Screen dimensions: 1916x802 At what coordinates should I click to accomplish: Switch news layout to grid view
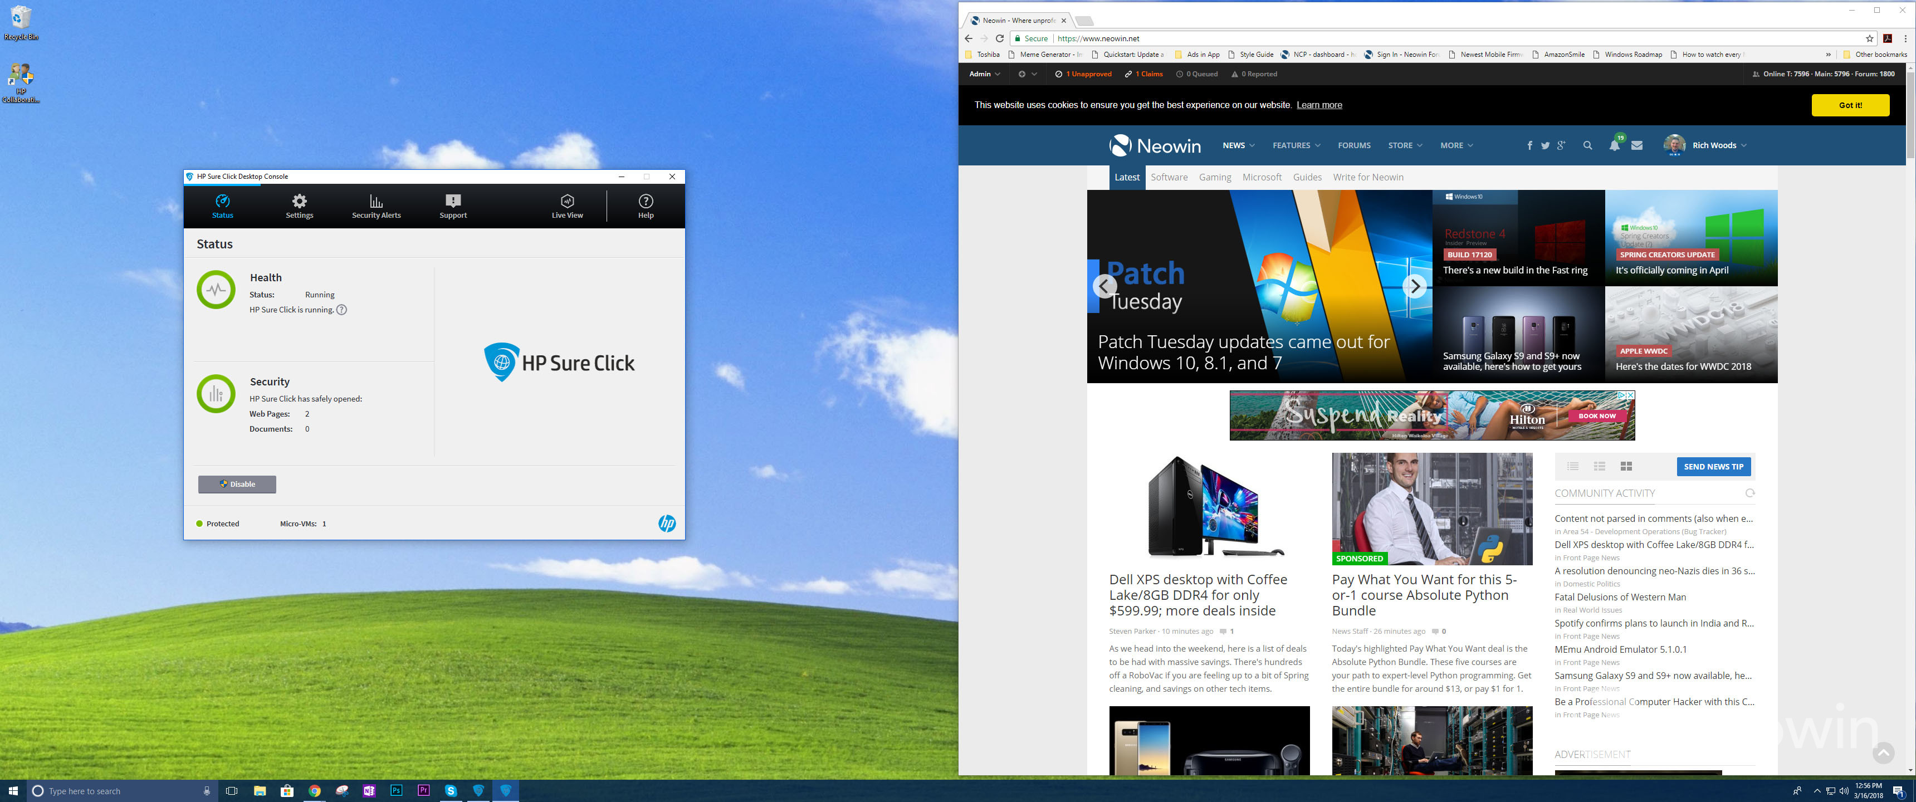pos(1626,467)
